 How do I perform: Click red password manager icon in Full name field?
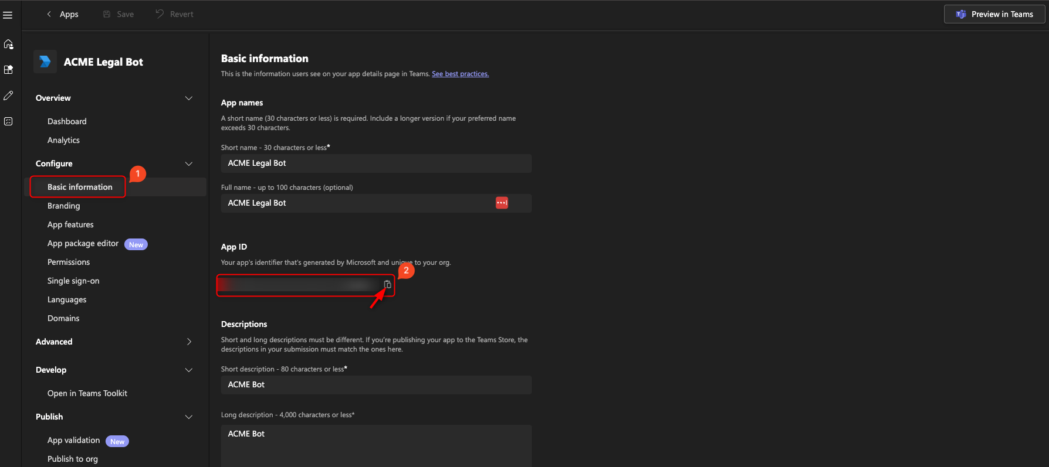502,203
